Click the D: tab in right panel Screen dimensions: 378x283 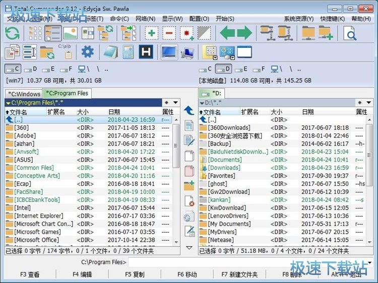pos(212,94)
